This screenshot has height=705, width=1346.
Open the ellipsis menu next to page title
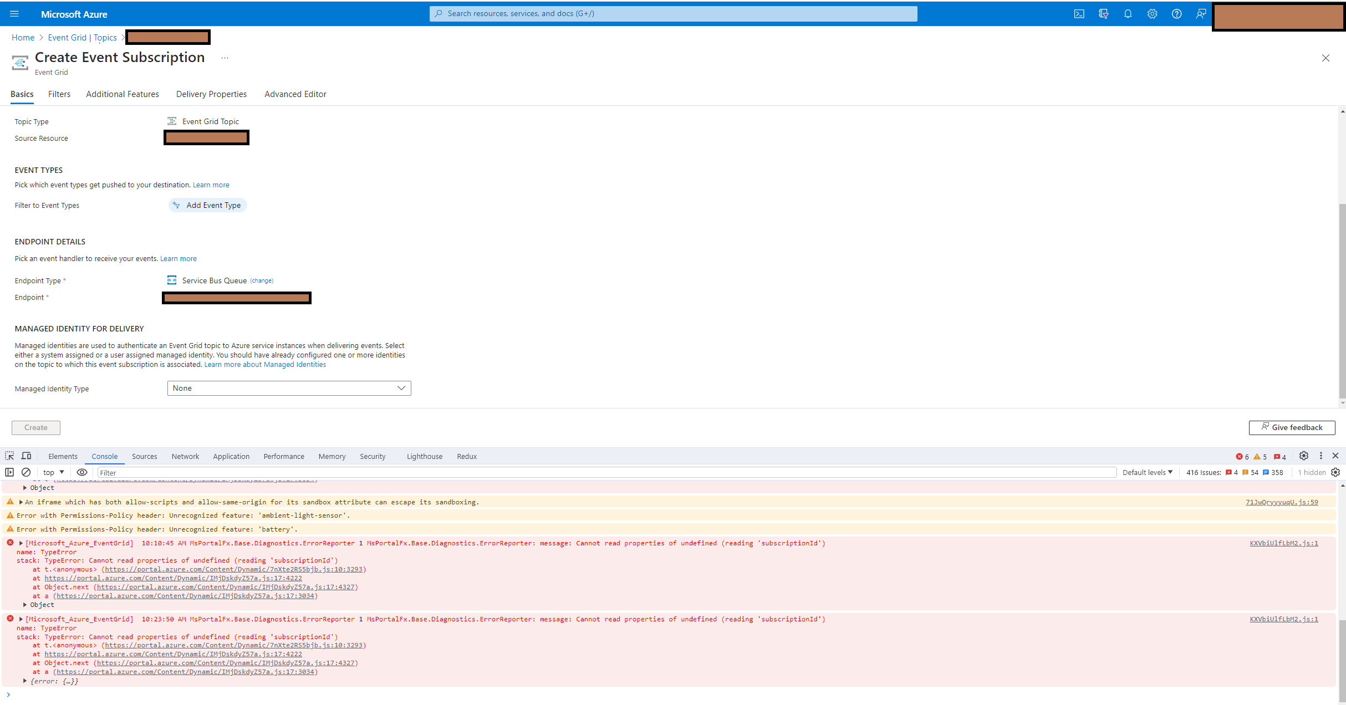click(x=225, y=58)
